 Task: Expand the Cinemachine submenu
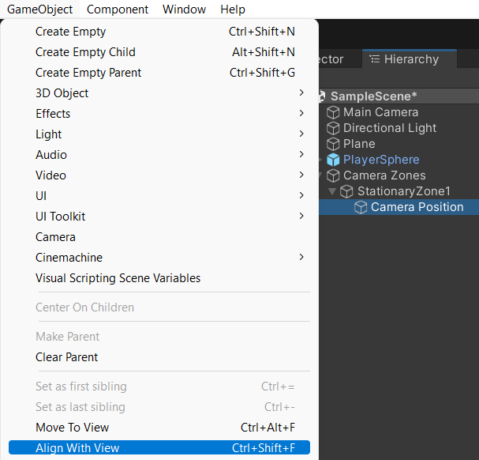click(159, 258)
